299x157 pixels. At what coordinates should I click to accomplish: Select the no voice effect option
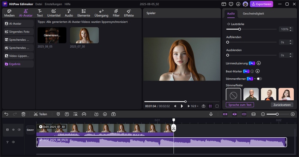click(233, 94)
